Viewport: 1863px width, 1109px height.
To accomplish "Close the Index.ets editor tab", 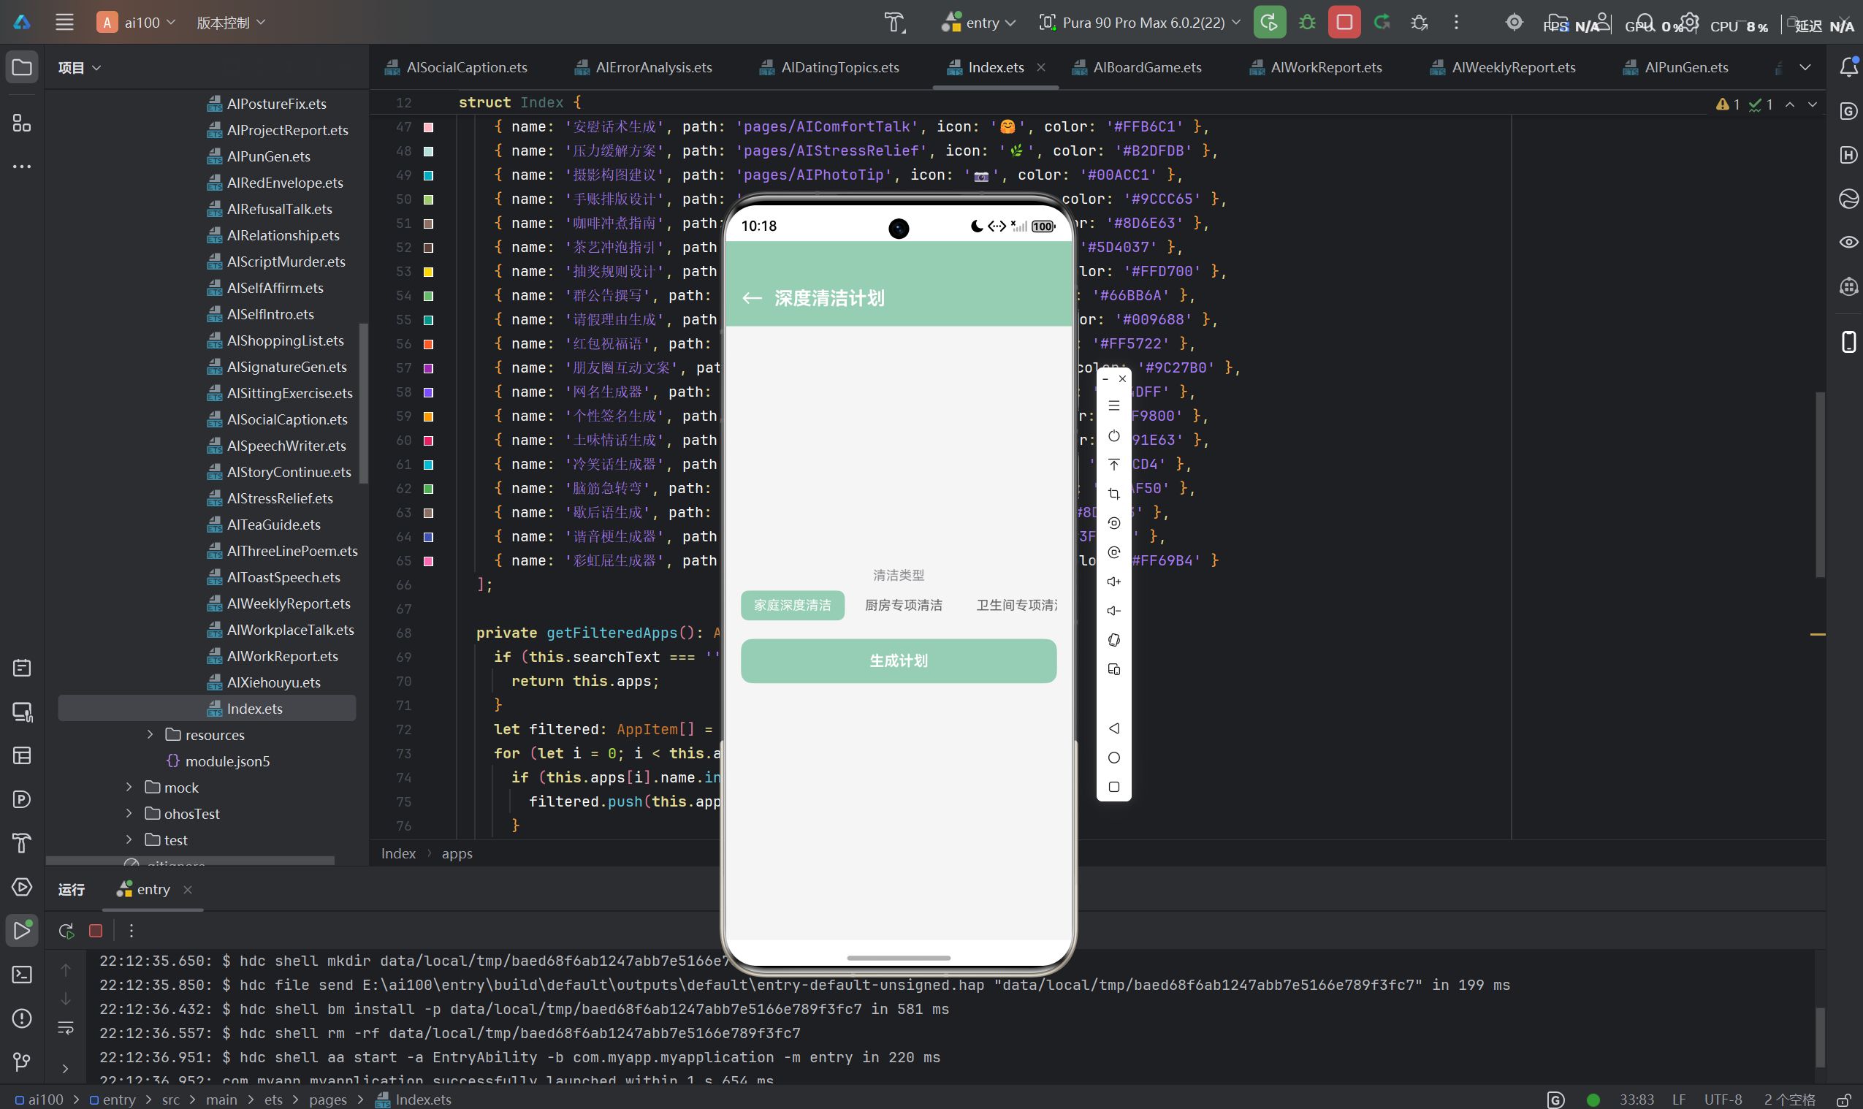I will [x=1040, y=67].
